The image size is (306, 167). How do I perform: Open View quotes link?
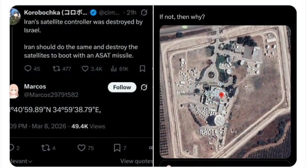(x=136, y=161)
